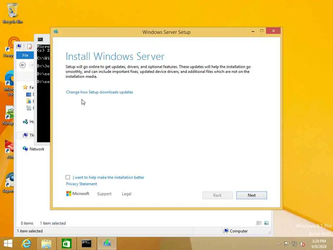Image resolution: width=333 pixels, height=250 pixels.
Task: Select the red r3df desktop shortcut
Action: [9, 149]
